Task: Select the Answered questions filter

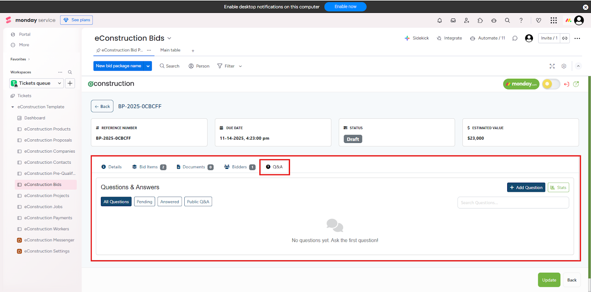Action: [170, 202]
